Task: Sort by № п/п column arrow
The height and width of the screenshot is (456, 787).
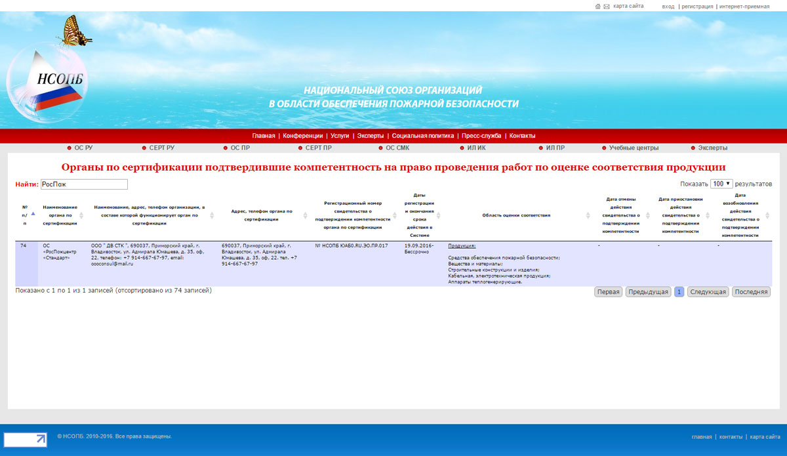Action: (x=33, y=213)
